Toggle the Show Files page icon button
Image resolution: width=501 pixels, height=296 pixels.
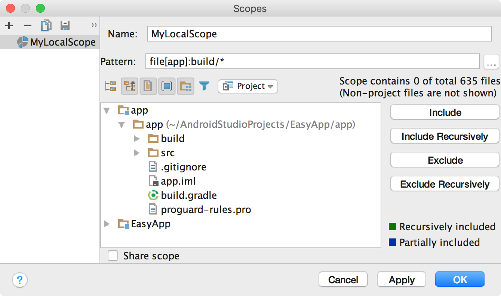tap(148, 86)
